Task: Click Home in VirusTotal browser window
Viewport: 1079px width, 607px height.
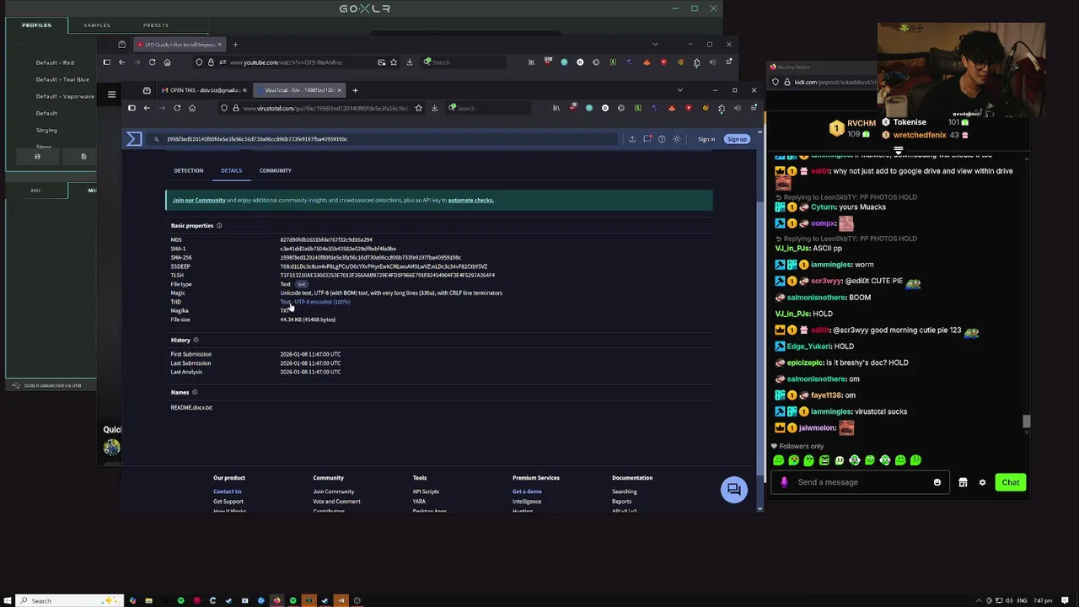Action: point(192,108)
